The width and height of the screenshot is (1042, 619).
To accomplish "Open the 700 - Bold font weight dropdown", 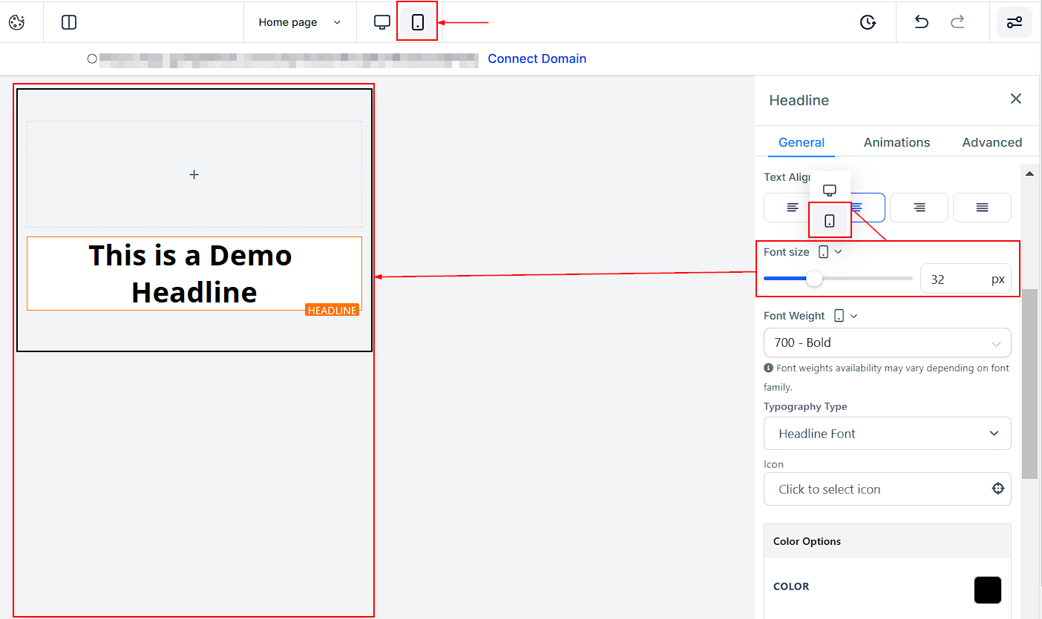I will pyautogui.click(x=888, y=342).
